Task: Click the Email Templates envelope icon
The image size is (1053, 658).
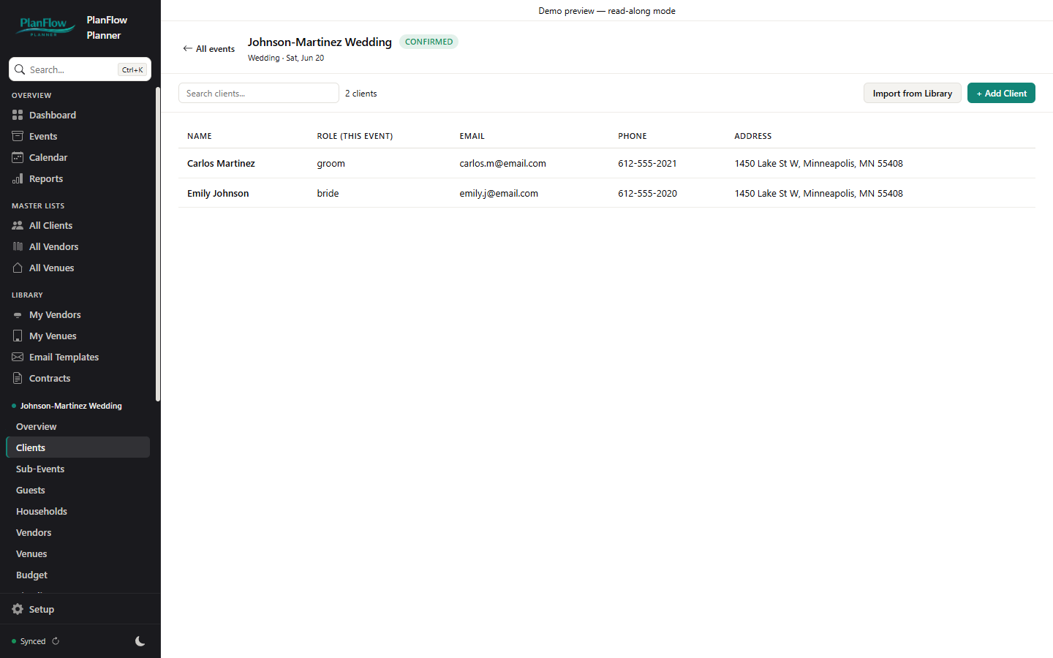Action: tap(18, 357)
